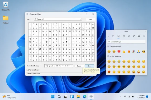Viewport: 151px width, 100px height.
Task: Select the £ pound character in the grid
Action: [80, 39]
